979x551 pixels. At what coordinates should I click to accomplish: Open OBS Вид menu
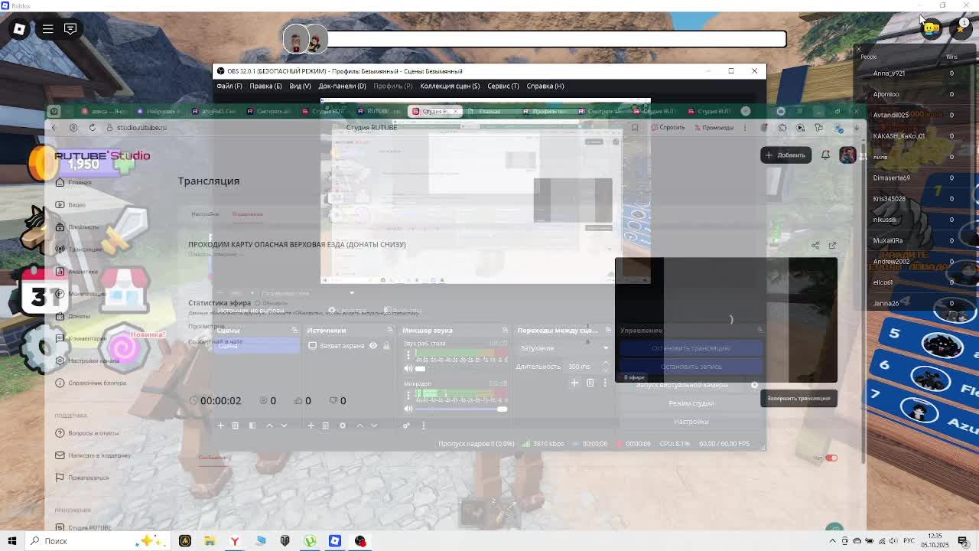pyautogui.click(x=300, y=86)
